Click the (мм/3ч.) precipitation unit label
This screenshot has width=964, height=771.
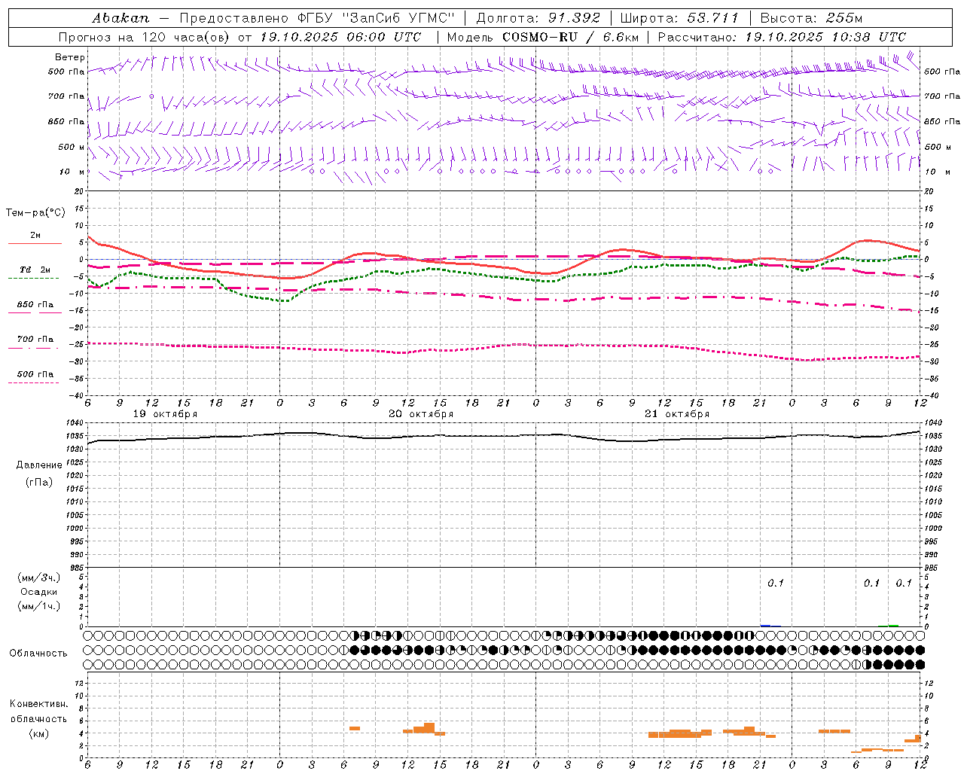pyautogui.click(x=39, y=577)
